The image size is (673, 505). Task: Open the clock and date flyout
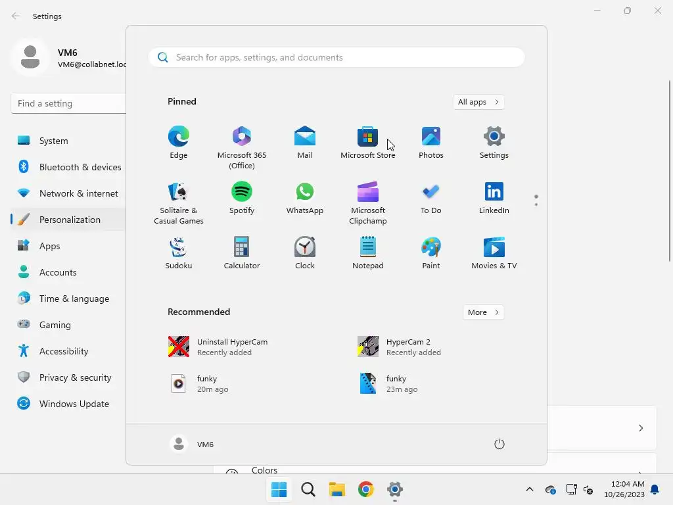[624, 489]
